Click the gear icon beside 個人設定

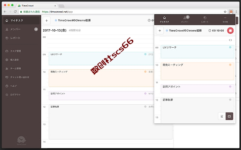point(7,60)
